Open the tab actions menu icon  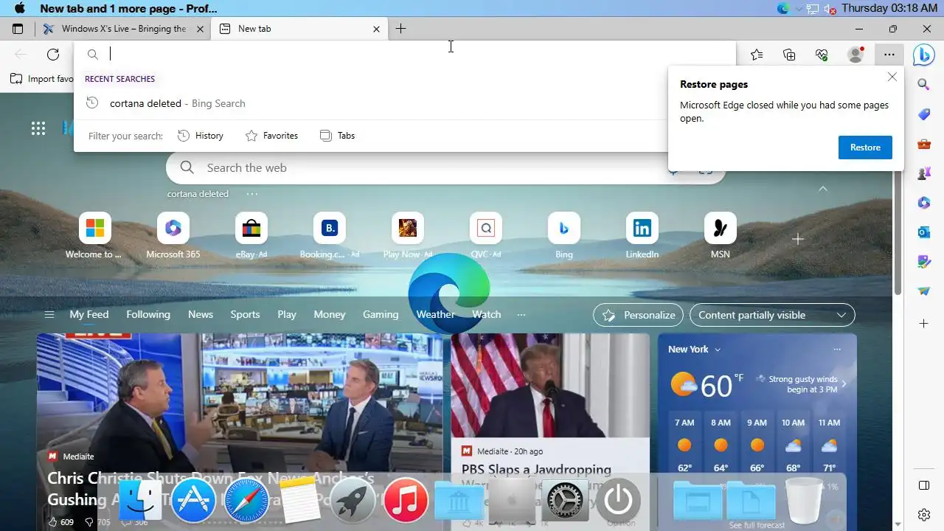pyautogui.click(x=18, y=29)
